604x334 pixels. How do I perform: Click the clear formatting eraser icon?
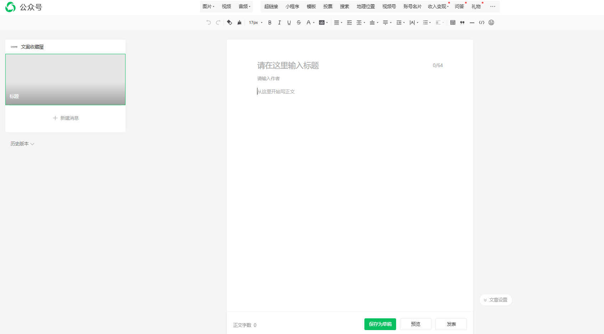(x=229, y=22)
